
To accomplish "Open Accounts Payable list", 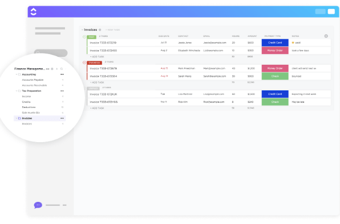I will (x=33, y=80).
